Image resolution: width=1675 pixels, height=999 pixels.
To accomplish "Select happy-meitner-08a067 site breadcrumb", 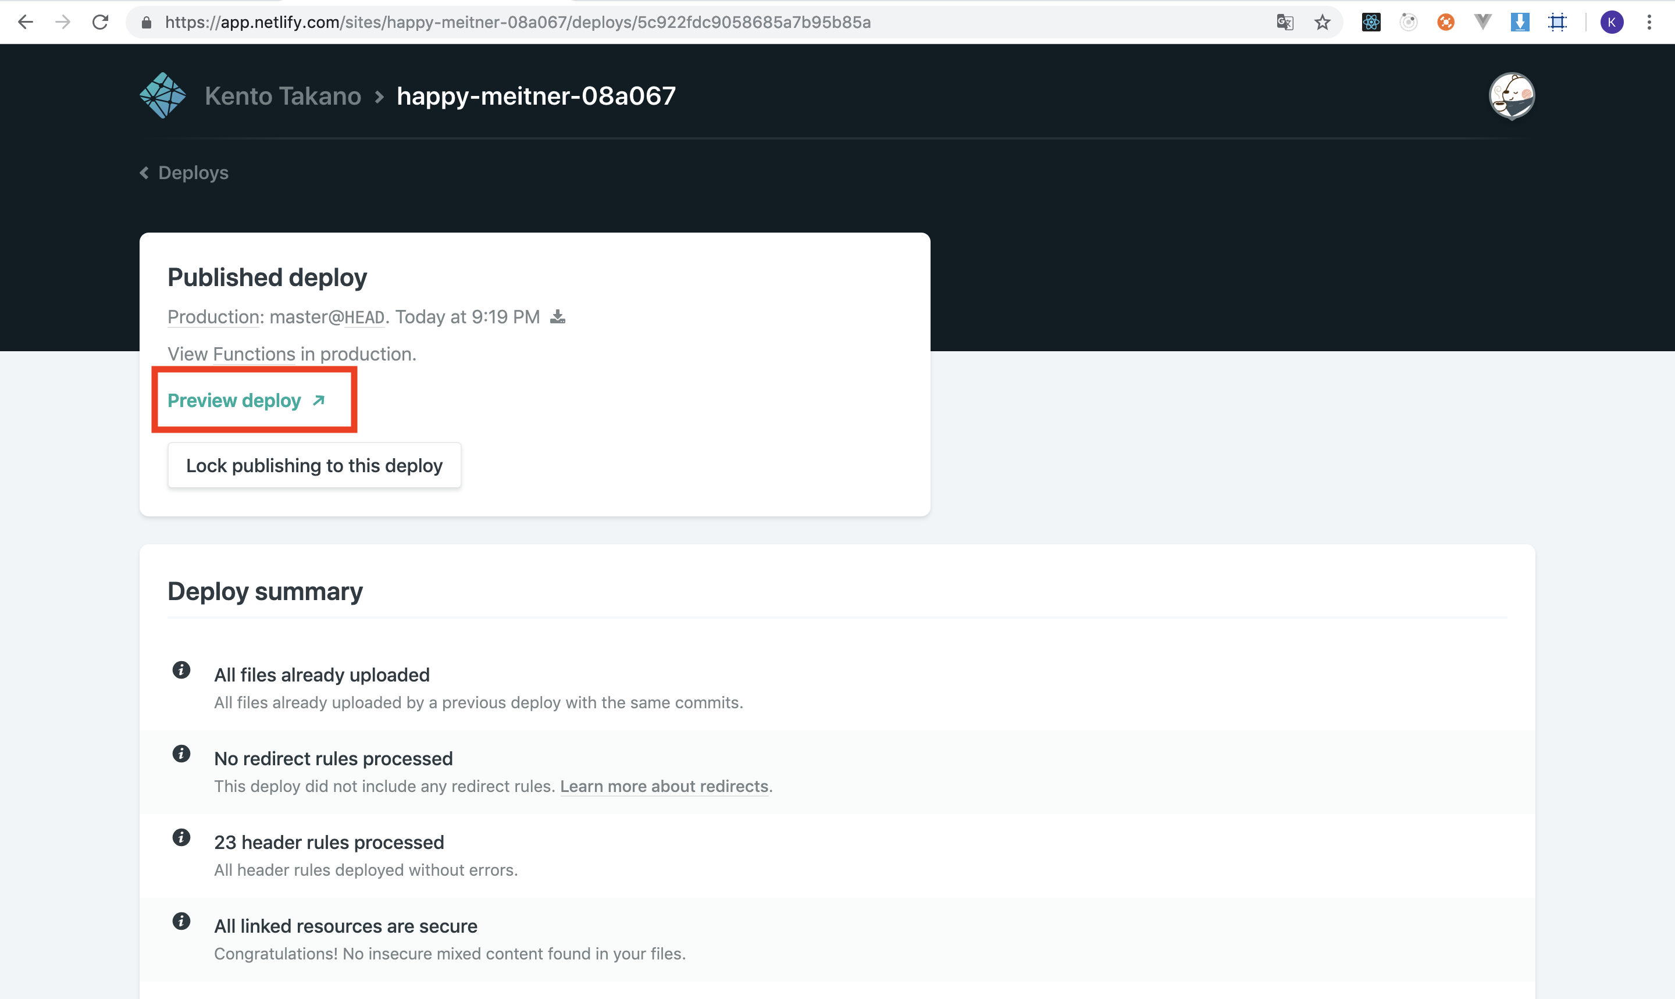I will tap(536, 97).
